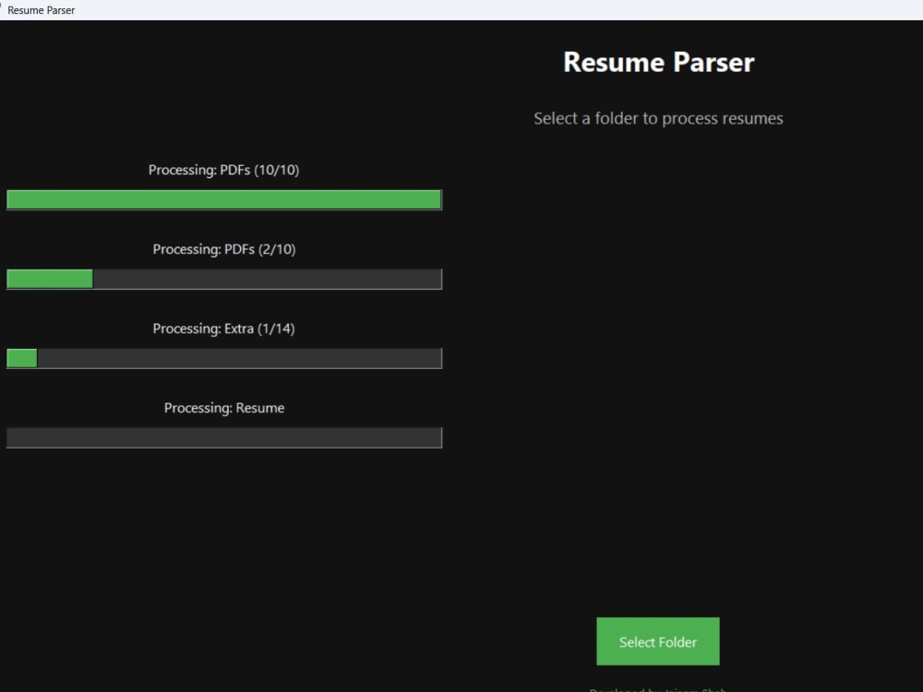The image size is (923, 692).
Task: Click the Processing: PDFs (2/10) label
Action: click(x=224, y=249)
